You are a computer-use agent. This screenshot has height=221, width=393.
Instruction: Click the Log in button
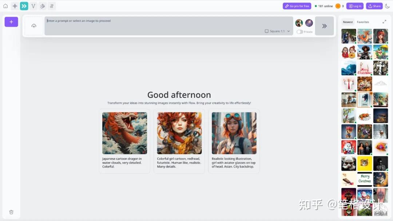(355, 6)
